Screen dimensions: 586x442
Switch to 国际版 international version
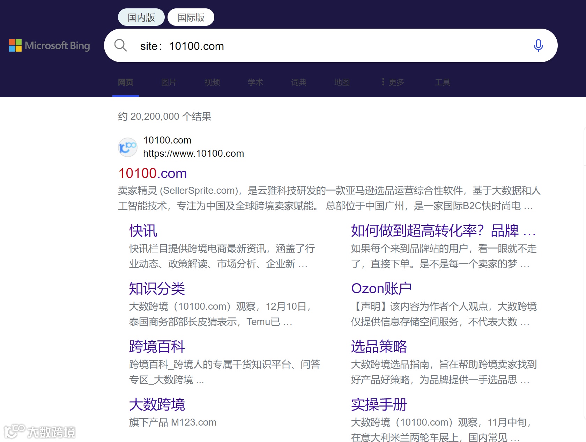tap(191, 17)
